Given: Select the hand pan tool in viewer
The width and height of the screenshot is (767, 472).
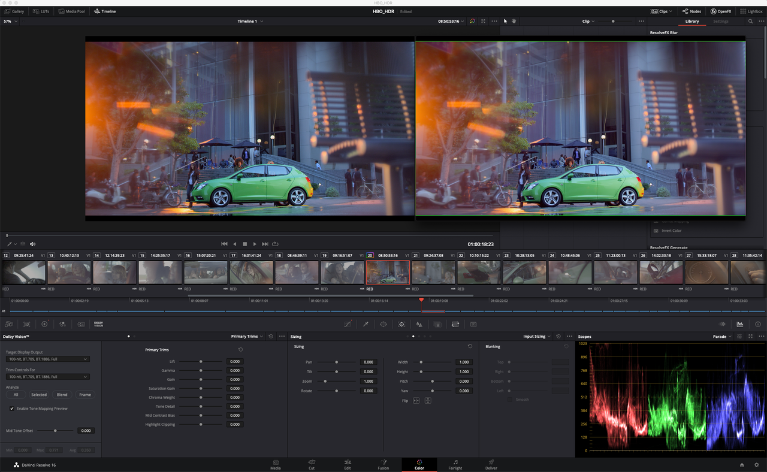Looking at the screenshot, I should coord(514,21).
